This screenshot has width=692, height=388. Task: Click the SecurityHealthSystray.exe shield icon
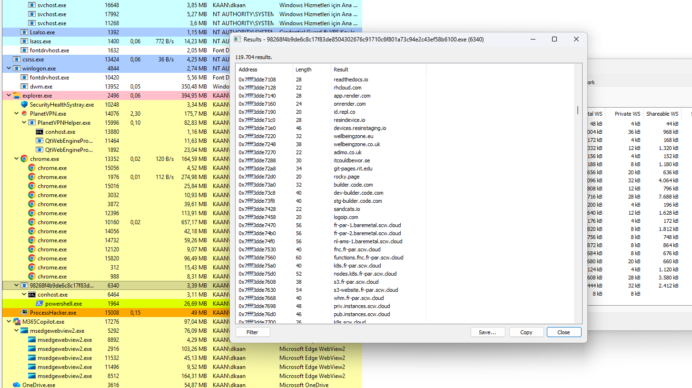pyautogui.click(x=24, y=104)
